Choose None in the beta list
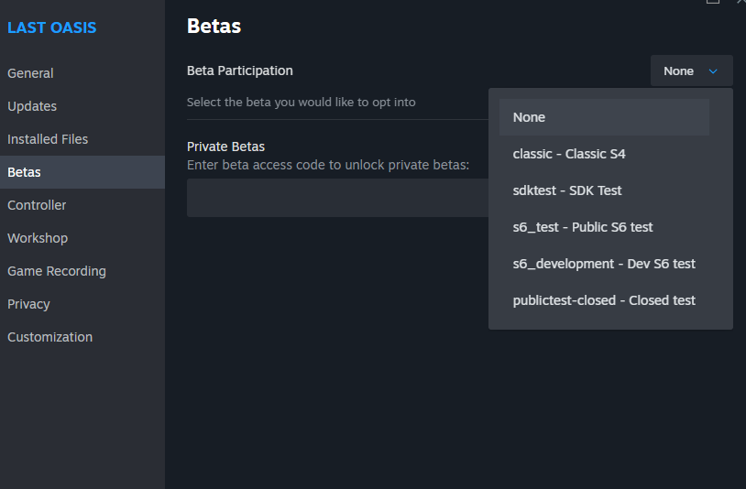The height and width of the screenshot is (489, 746). point(604,117)
